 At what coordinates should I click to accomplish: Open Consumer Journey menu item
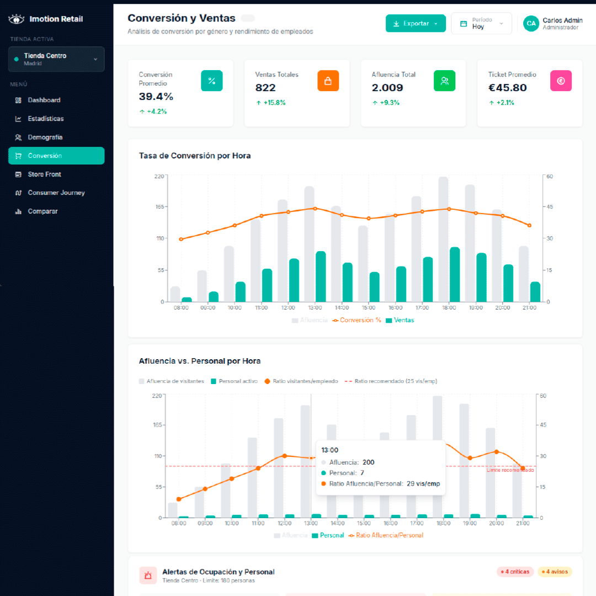[56, 193]
